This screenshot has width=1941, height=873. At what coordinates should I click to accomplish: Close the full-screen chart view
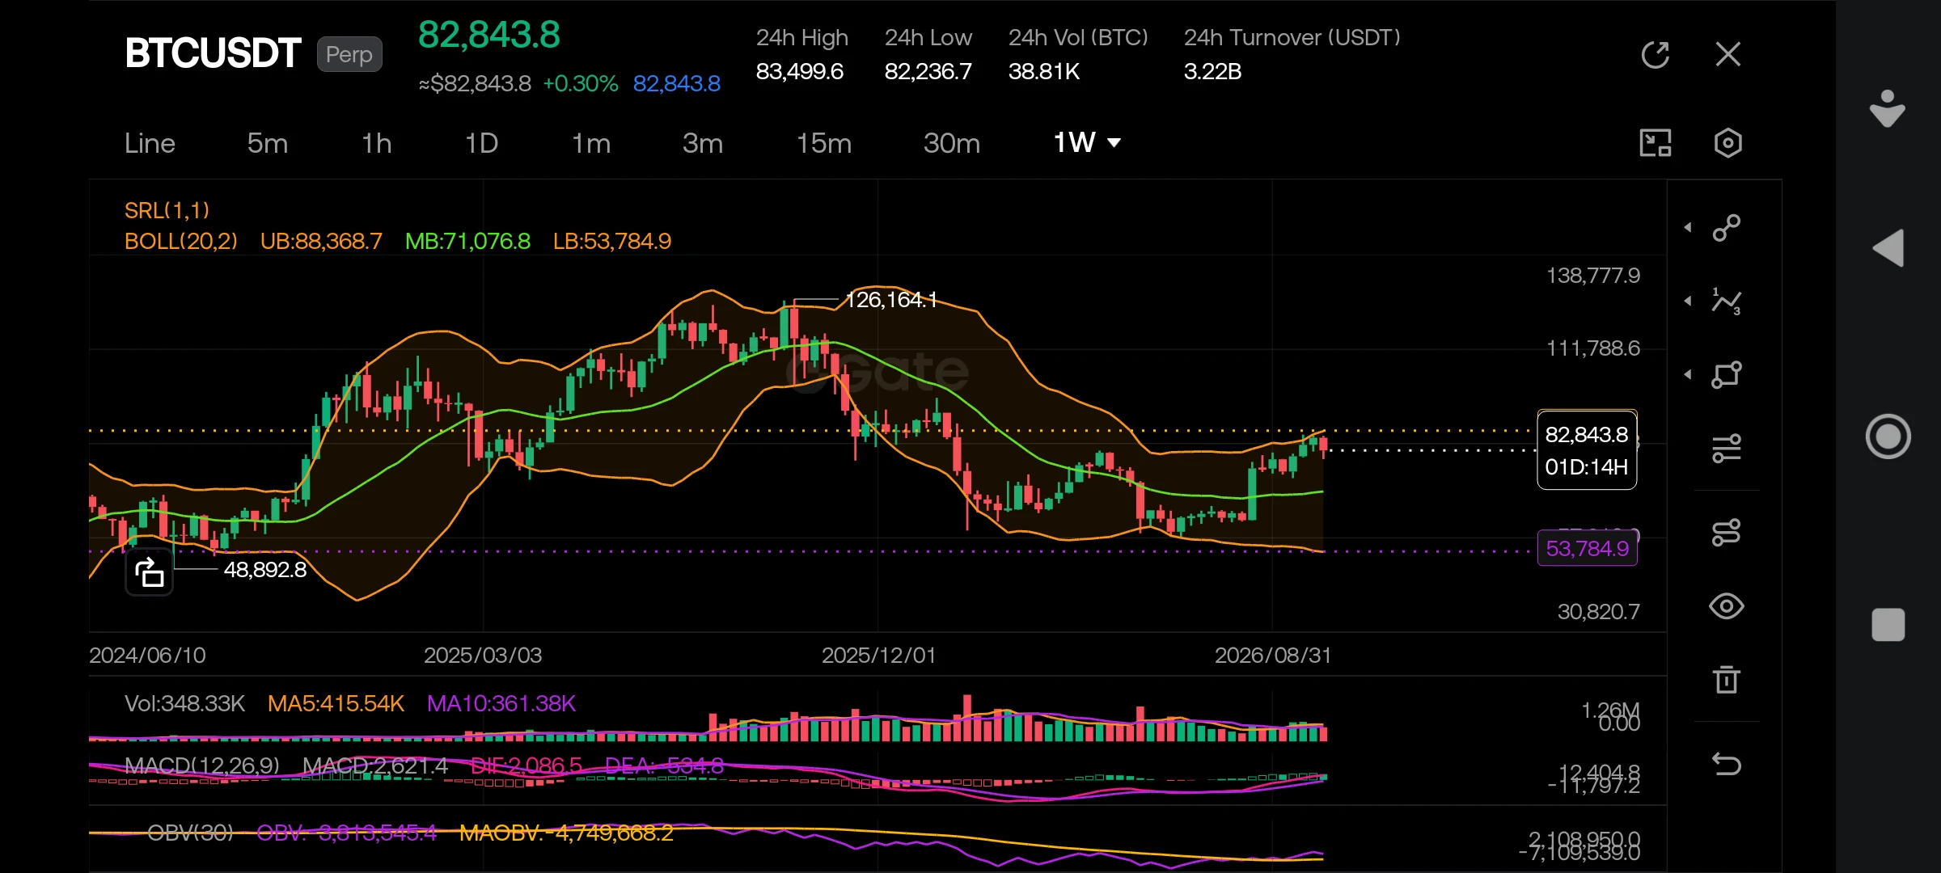point(1728,54)
